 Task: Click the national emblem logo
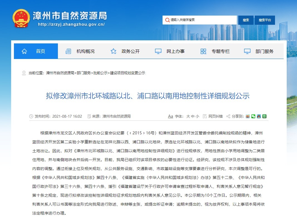(x=21, y=18)
